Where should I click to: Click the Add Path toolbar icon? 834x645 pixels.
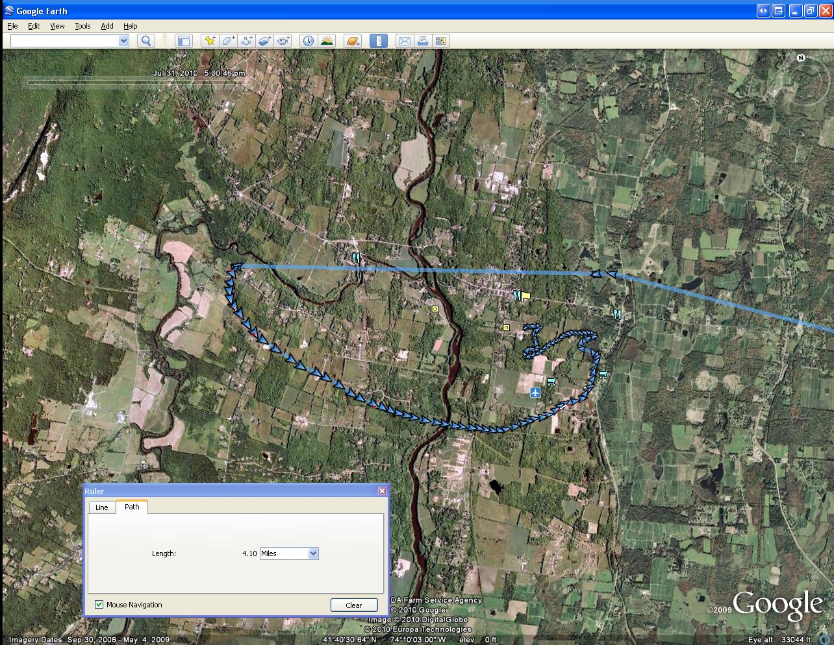point(246,41)
